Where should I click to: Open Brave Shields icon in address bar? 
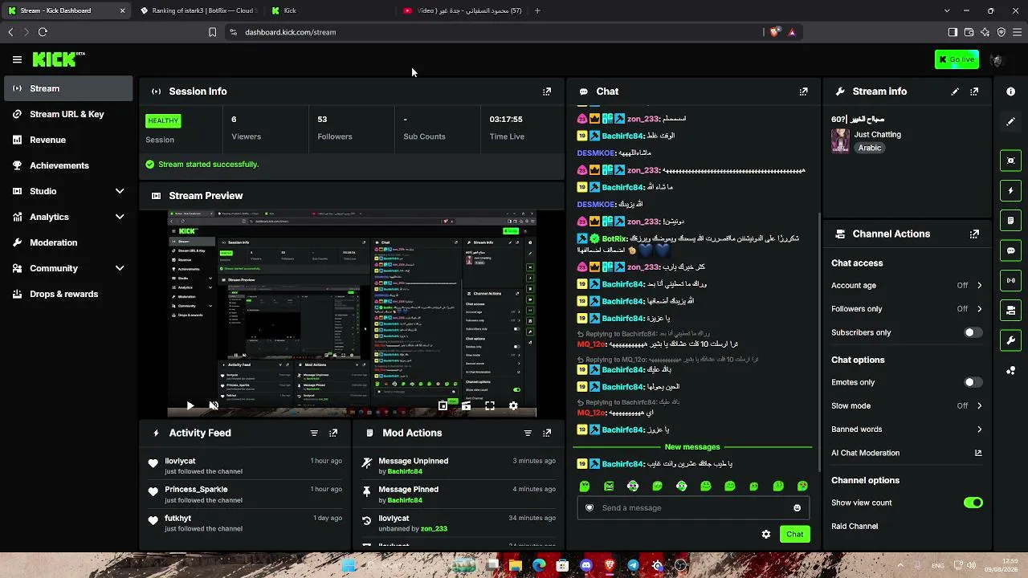[773, 32]
